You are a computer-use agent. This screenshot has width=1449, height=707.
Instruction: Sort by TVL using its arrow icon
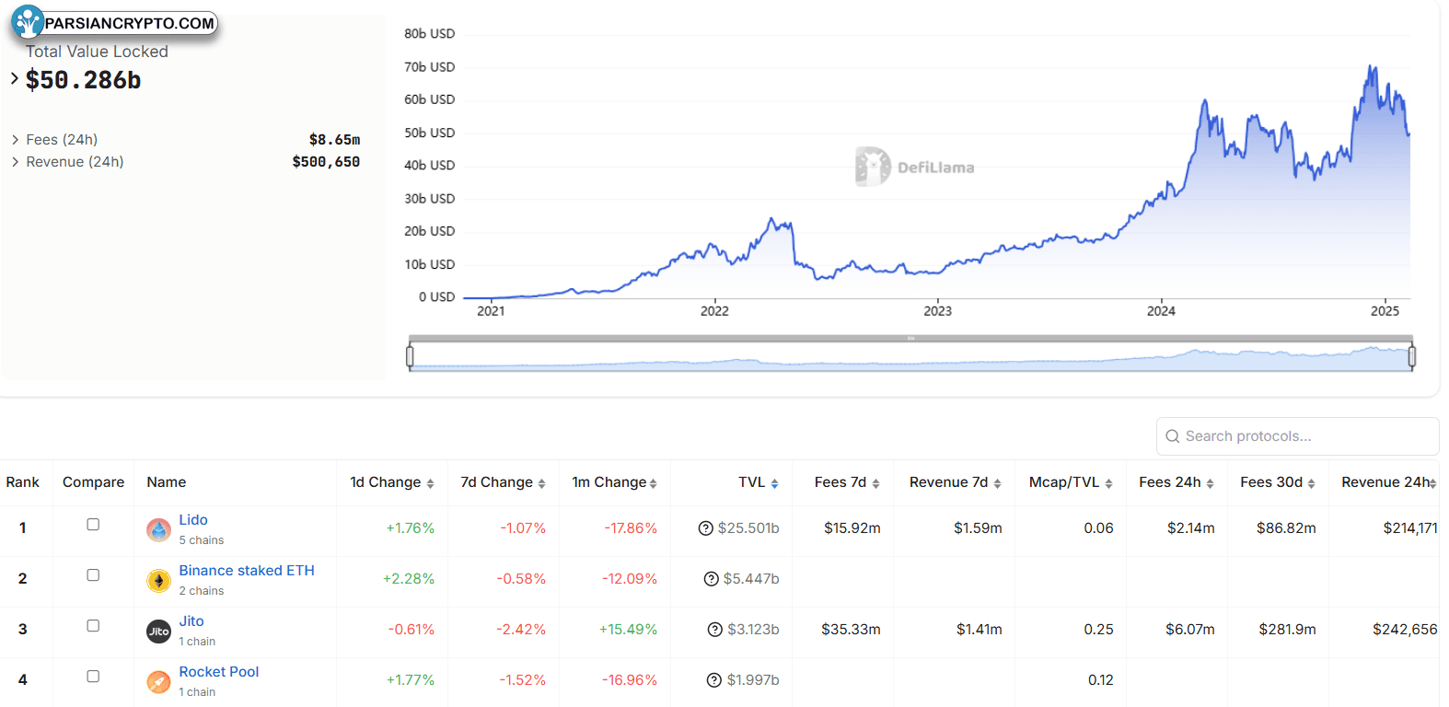pyautogui.click(x=774, y=483)
